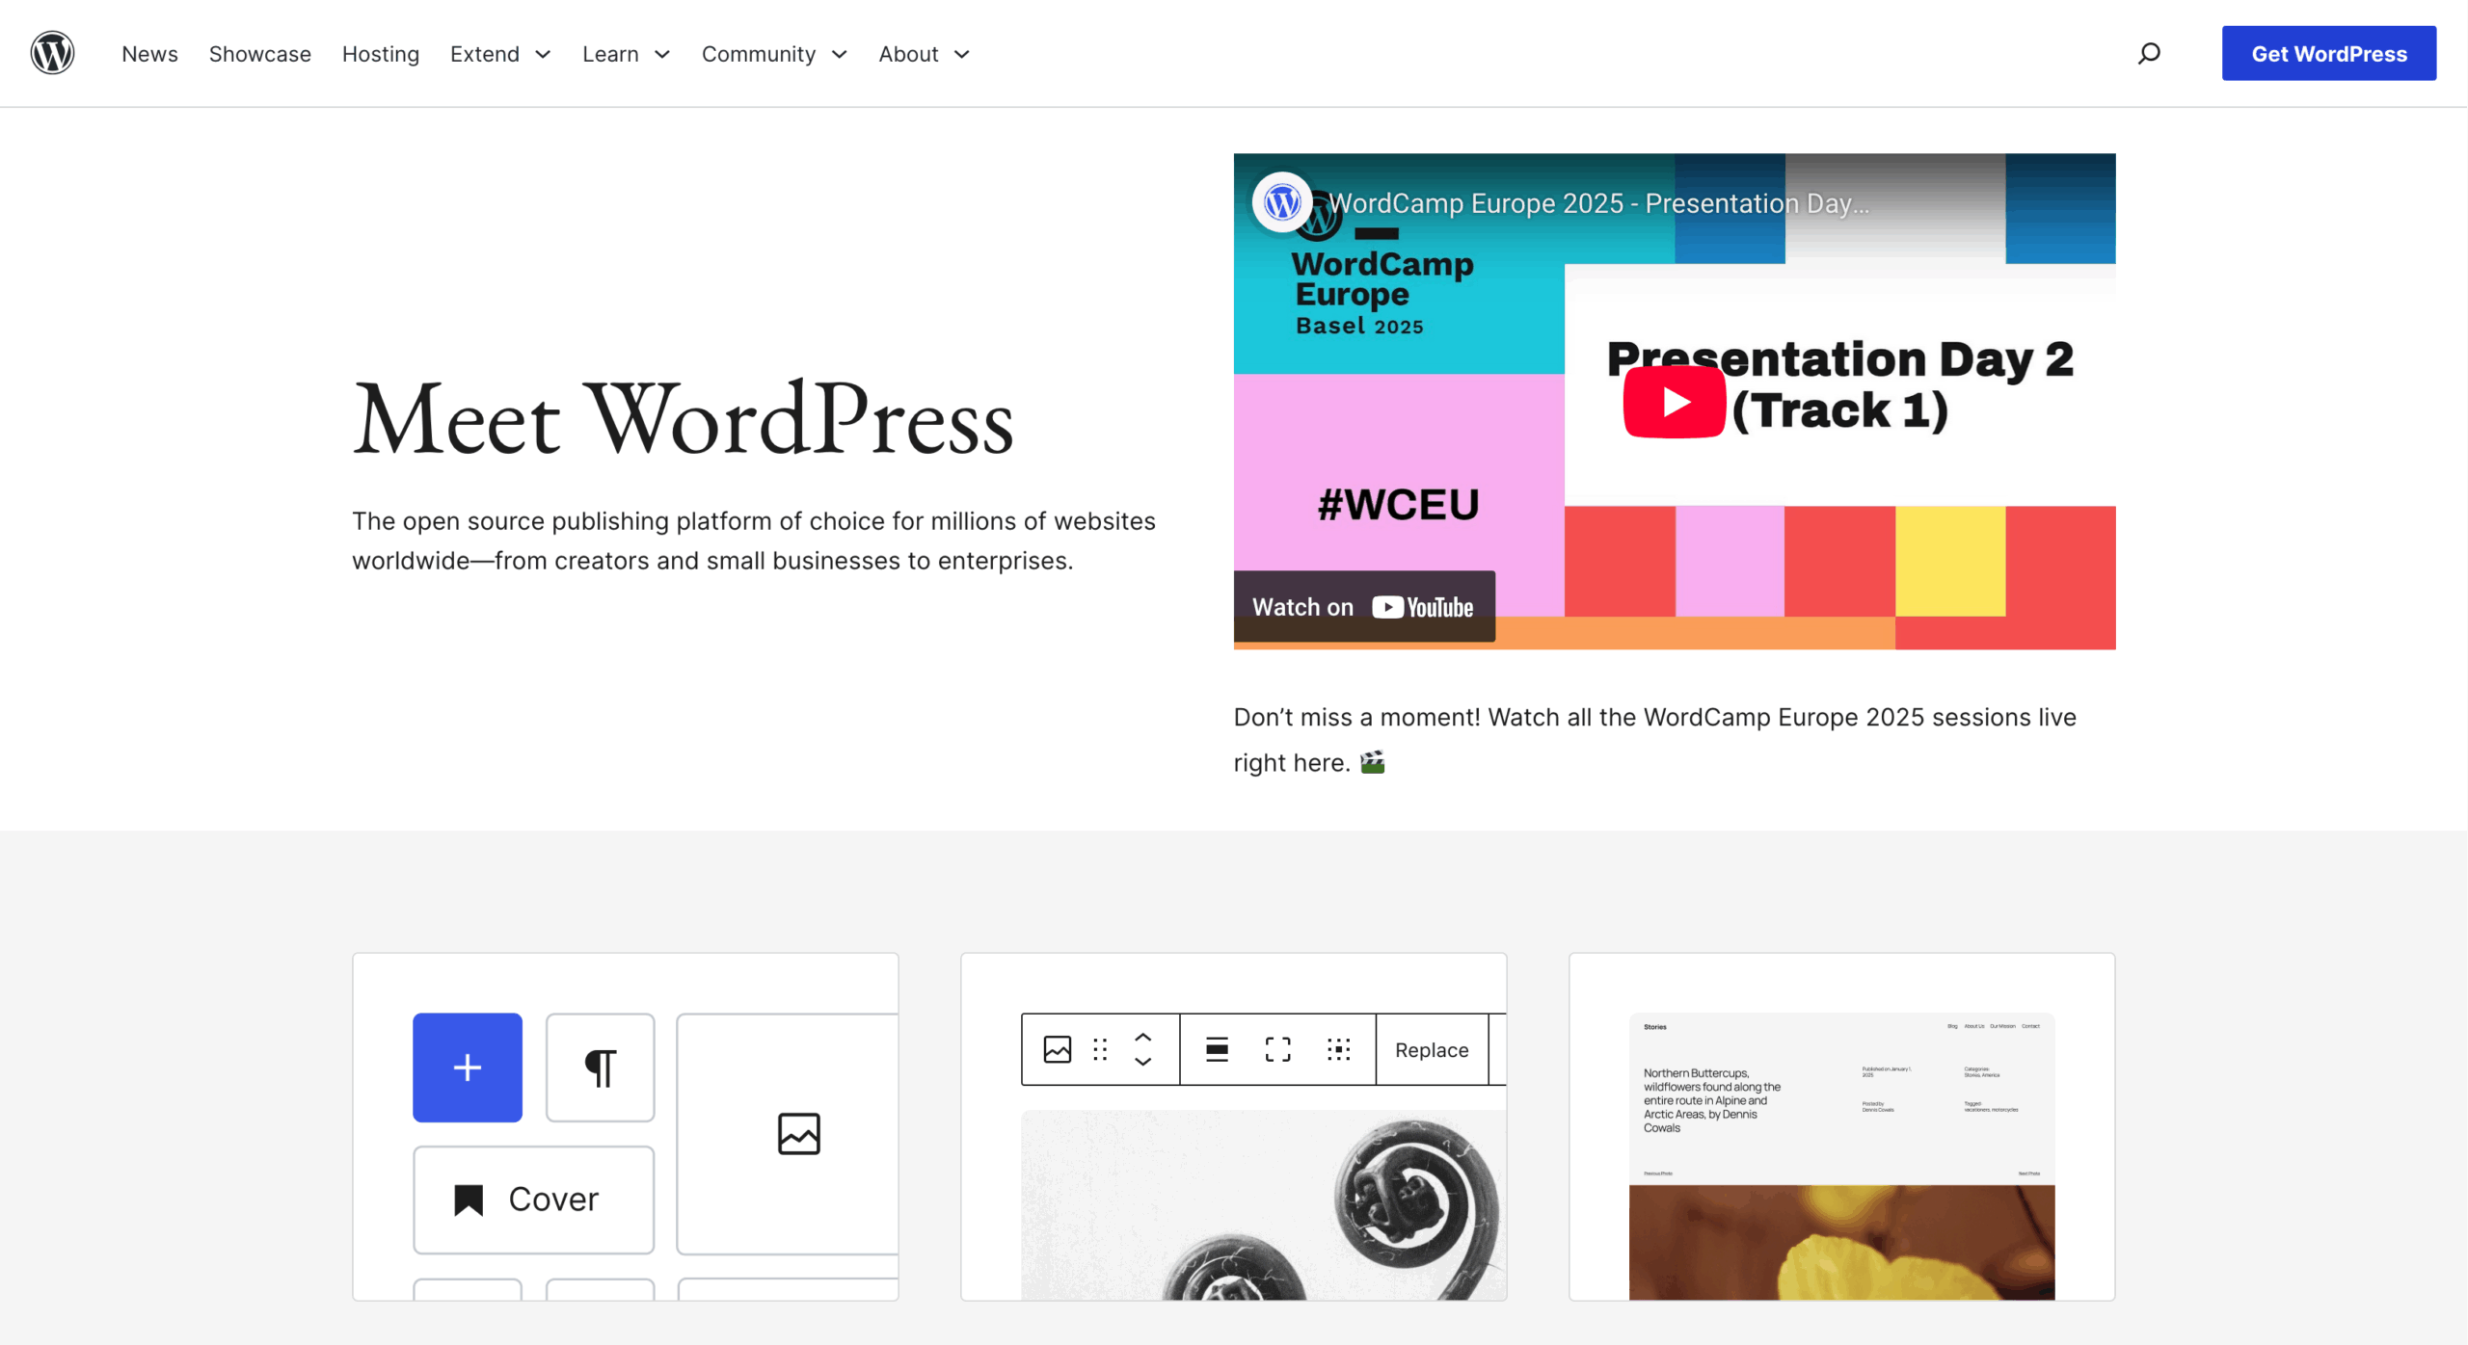Viewport: 2468px width, 1345px height.
Task: Click the Community menu label
Action: click(759, 54)
